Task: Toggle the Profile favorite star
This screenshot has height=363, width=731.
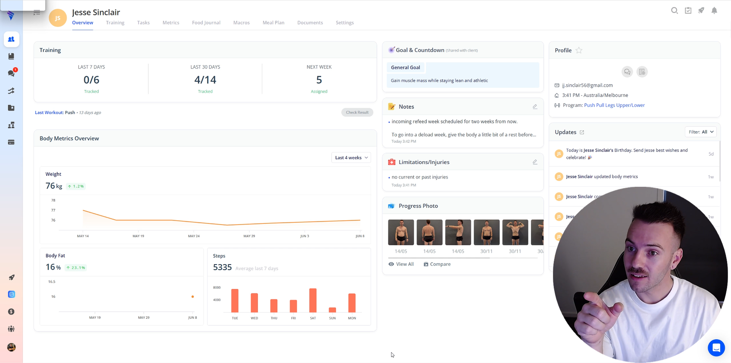Action: [579, 50]
